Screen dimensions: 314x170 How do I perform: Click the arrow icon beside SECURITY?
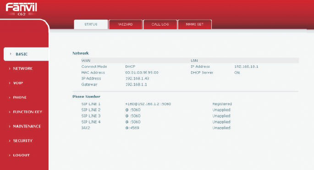(10, 141)
